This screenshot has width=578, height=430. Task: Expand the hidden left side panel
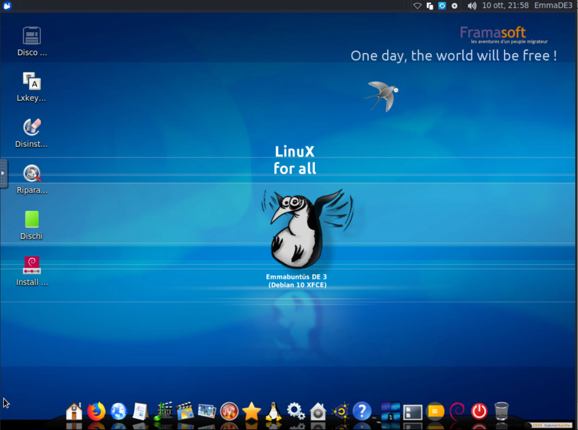click(3, 173)
